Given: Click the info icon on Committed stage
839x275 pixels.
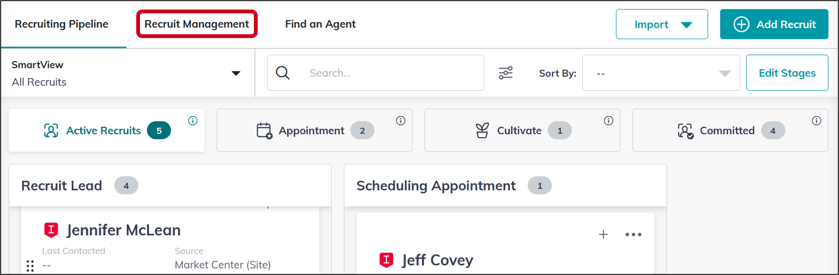Looking at the screenshot, I should click(x=816, y=121).
